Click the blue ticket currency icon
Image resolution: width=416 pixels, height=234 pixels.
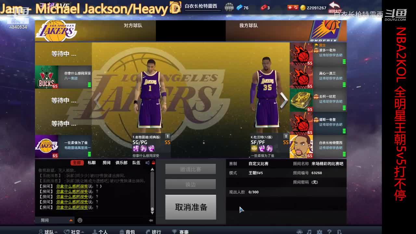click(x=240, y=7)
